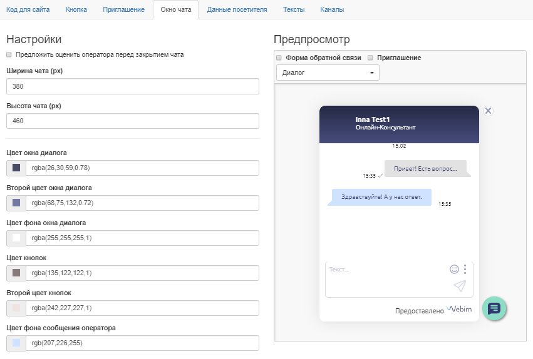Screen dimensions: 533x359
Task: Toggle the Приглашение preview checkbox
Action: (370, 58)
